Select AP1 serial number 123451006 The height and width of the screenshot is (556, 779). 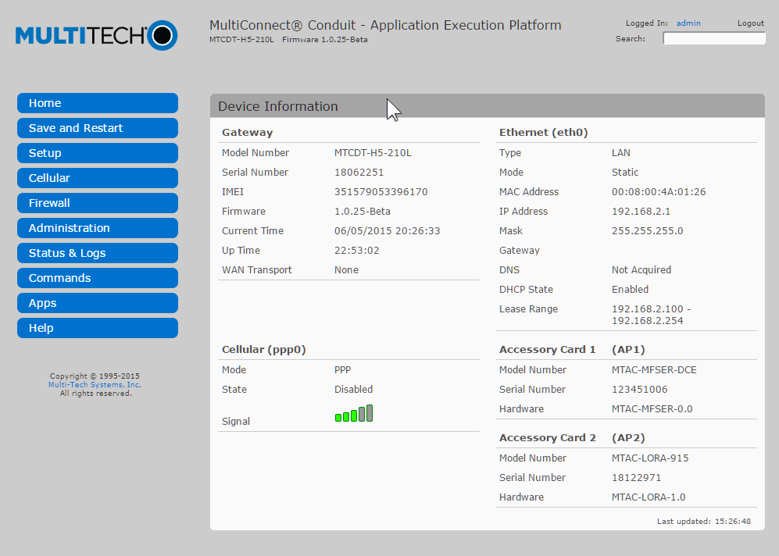639,389
